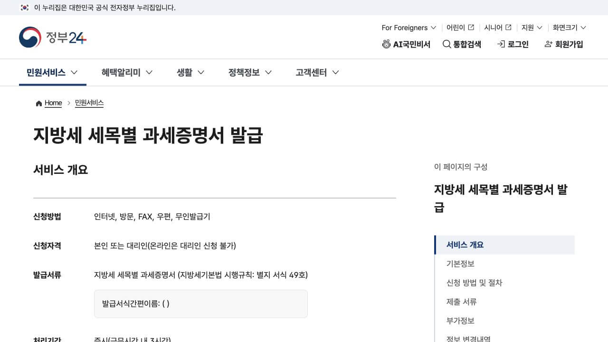608x342 pixels.
Task: Click the 민원서비스 breadcrumb link
Action: pyautogui.click(x=89, y=103)
